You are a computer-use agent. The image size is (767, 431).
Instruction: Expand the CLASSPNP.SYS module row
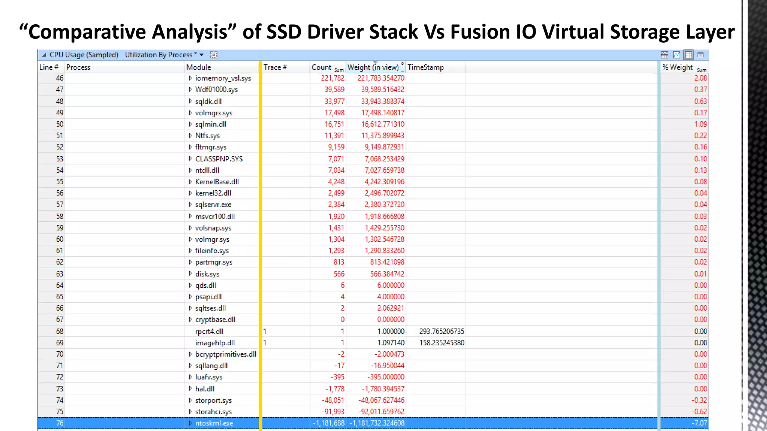click(190, 159)
